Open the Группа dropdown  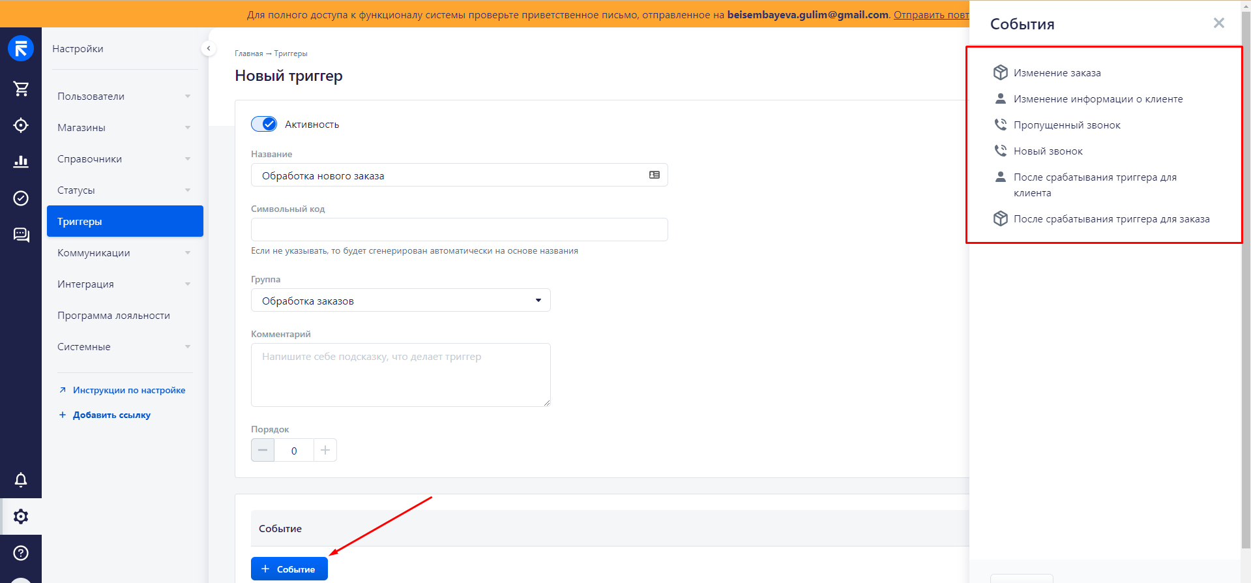[400, 301]
